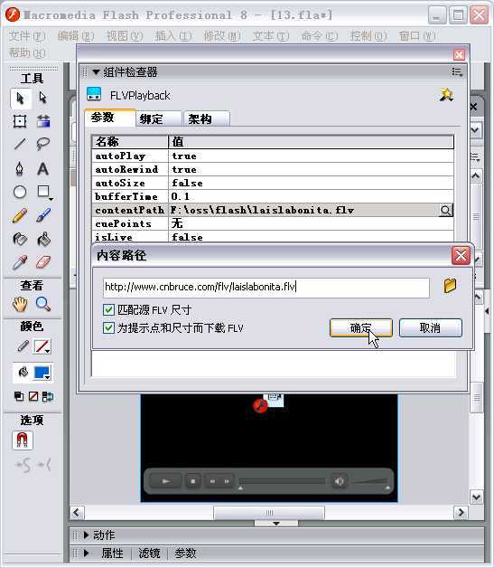Click the No Color icon
This screenshot has width=494, height=568.
[33, 396]
